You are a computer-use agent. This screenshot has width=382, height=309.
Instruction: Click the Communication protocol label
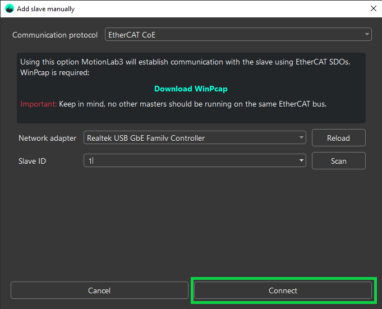pos(55,35)
